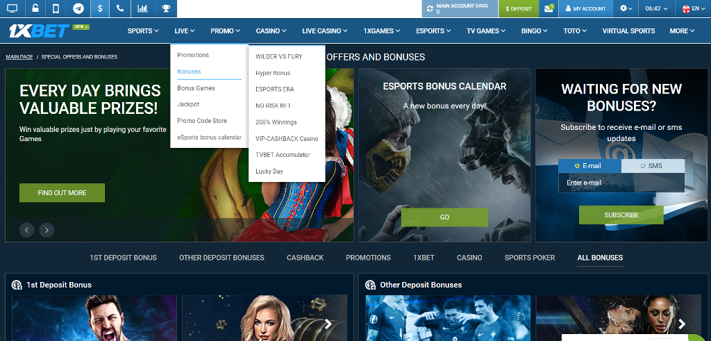Screen dimensions: 711x341
Task: Click the desktop monitor icon in top bar
Action: coord(12,8)
